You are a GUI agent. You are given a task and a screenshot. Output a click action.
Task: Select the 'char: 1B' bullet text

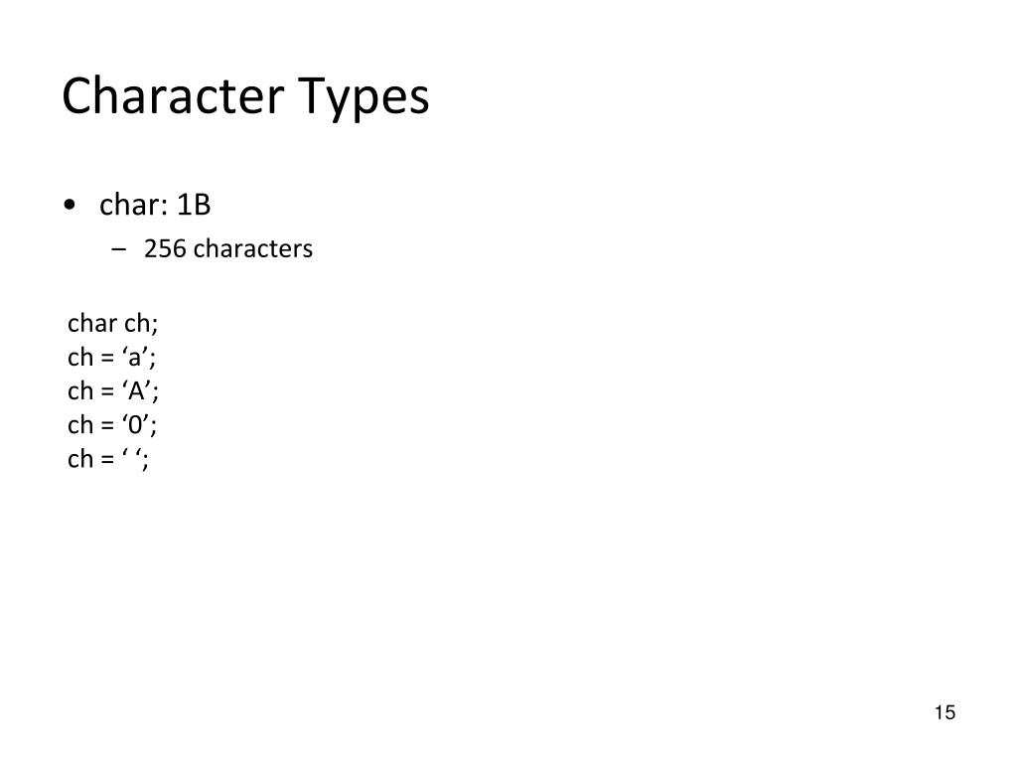[x=155, y=205]
